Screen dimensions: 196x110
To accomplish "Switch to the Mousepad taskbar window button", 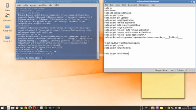I will (x=42, y=108).
